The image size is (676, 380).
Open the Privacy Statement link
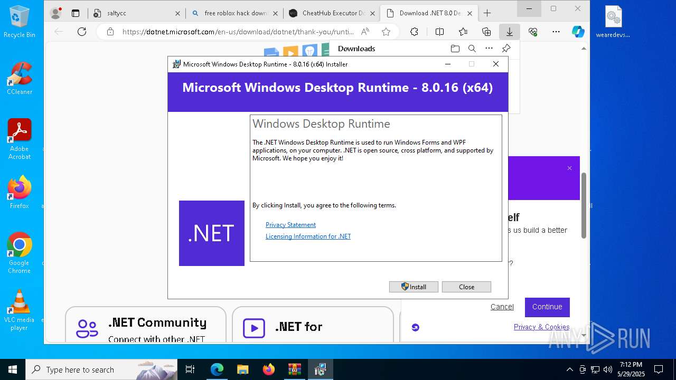tap(290, 224)
